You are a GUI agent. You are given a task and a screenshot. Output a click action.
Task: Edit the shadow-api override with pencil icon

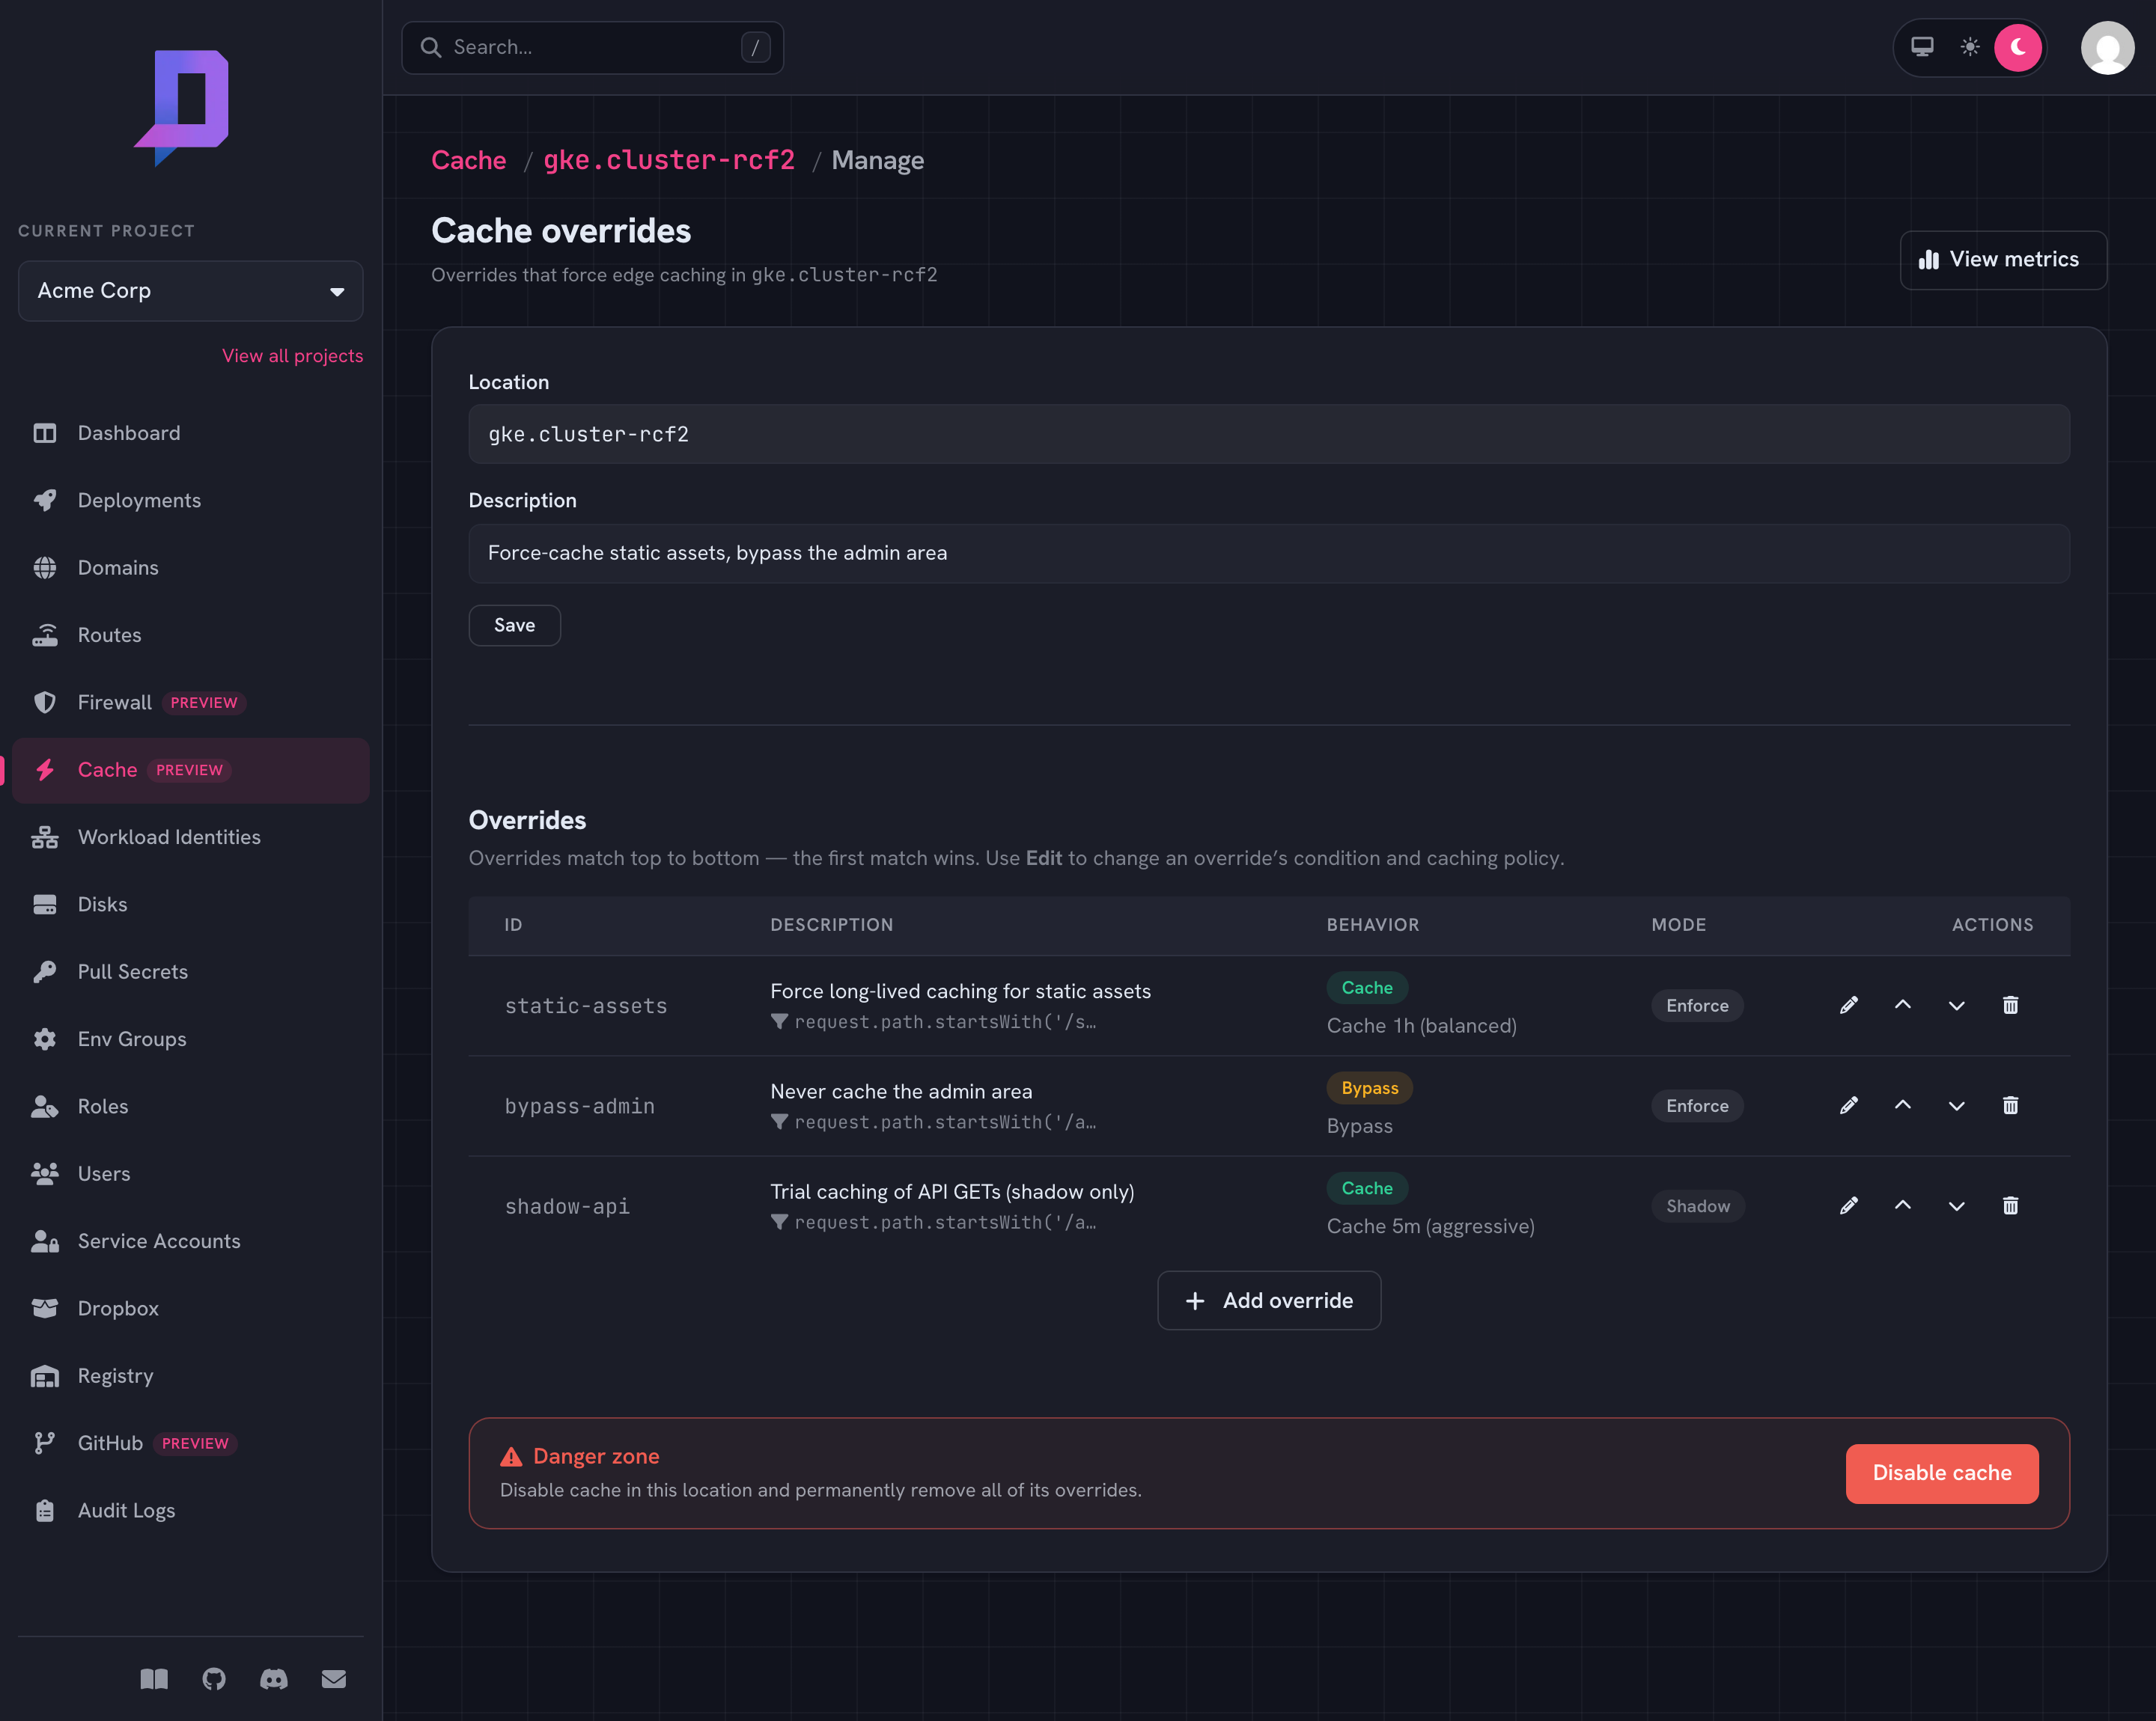pyautogui.click(x=1848, y=1205)
